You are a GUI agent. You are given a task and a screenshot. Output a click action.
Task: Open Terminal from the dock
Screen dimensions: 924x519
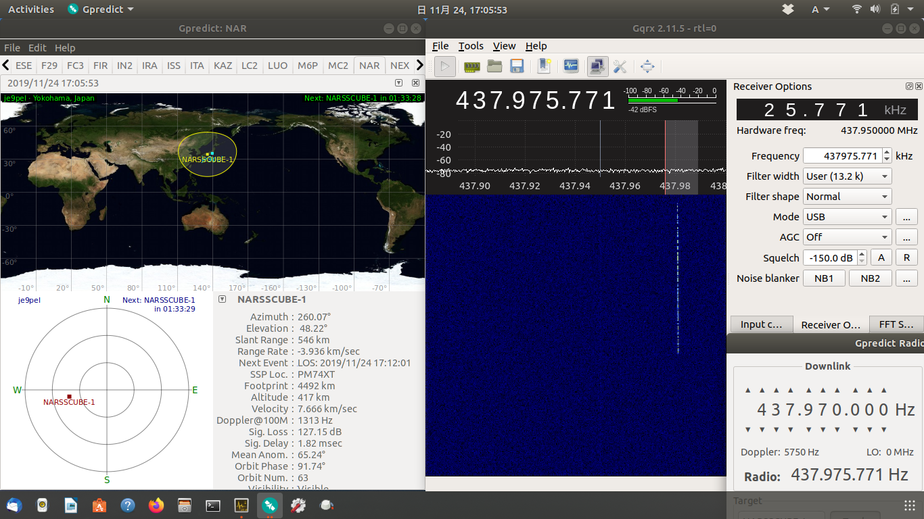213,505
